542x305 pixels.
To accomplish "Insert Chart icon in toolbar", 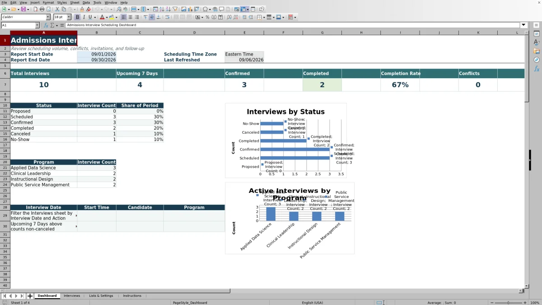I will [x=190, y=9].
